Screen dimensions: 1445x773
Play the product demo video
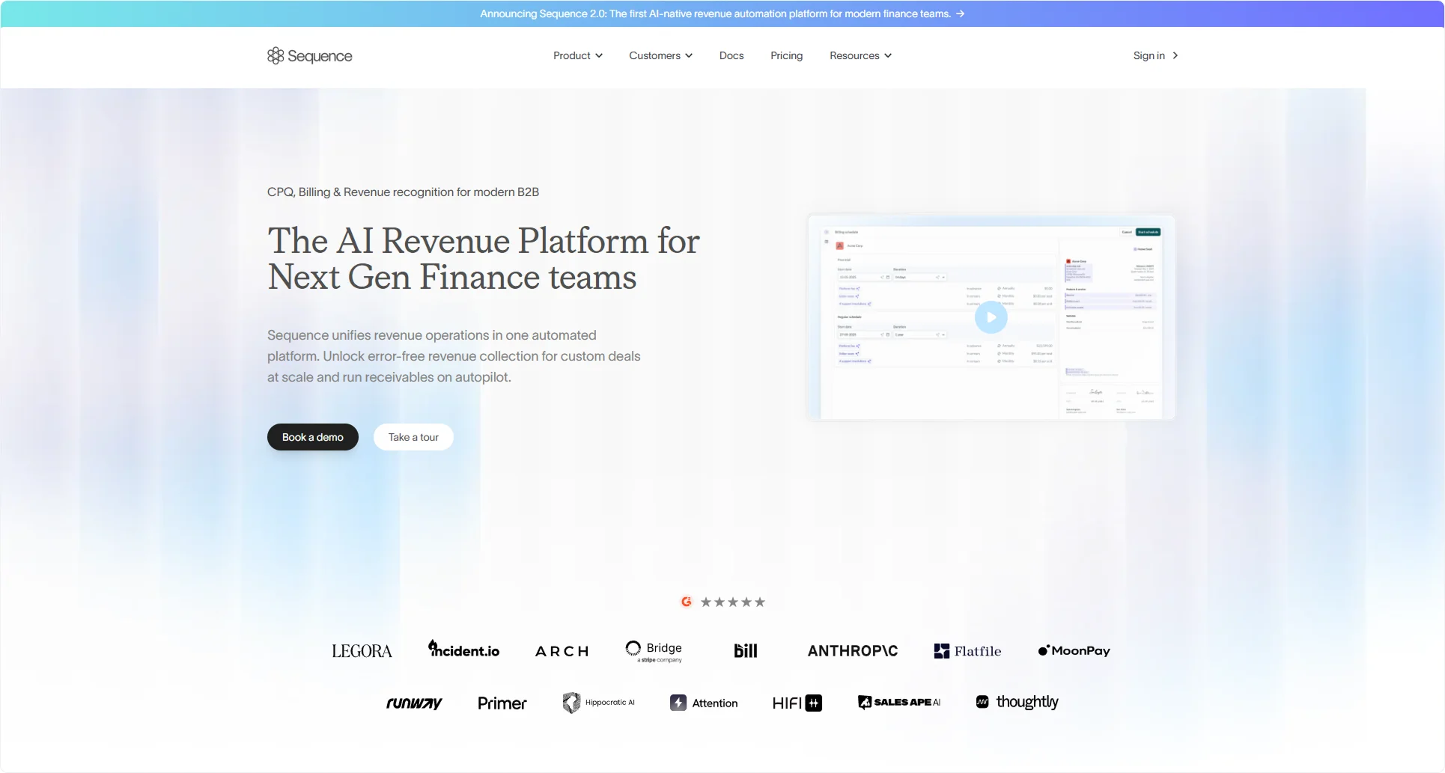click(x=991, y=317)
